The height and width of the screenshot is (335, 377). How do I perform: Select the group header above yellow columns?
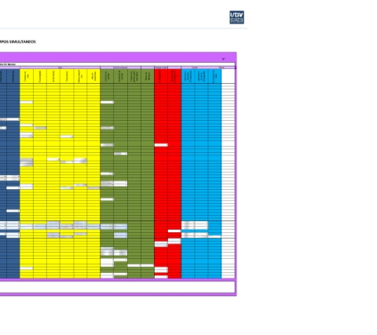60,67
